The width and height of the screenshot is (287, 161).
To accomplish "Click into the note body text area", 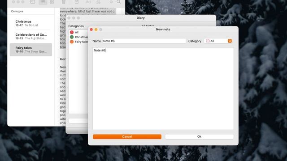I will [x=163, y=89].
